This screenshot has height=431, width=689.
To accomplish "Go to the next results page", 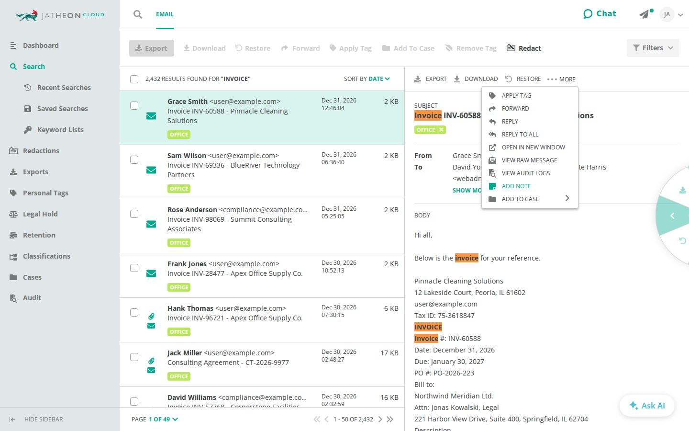I will point(380,420).
